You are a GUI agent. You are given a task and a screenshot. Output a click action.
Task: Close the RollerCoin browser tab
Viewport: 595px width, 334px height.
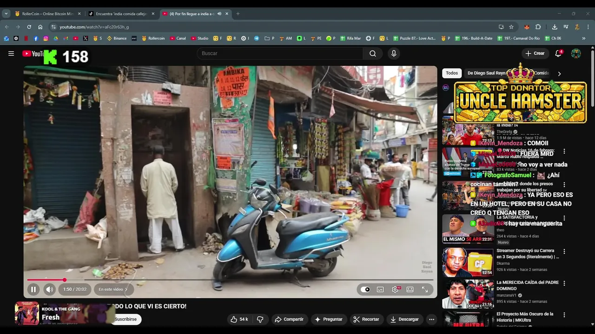click(x=79, y=14)
